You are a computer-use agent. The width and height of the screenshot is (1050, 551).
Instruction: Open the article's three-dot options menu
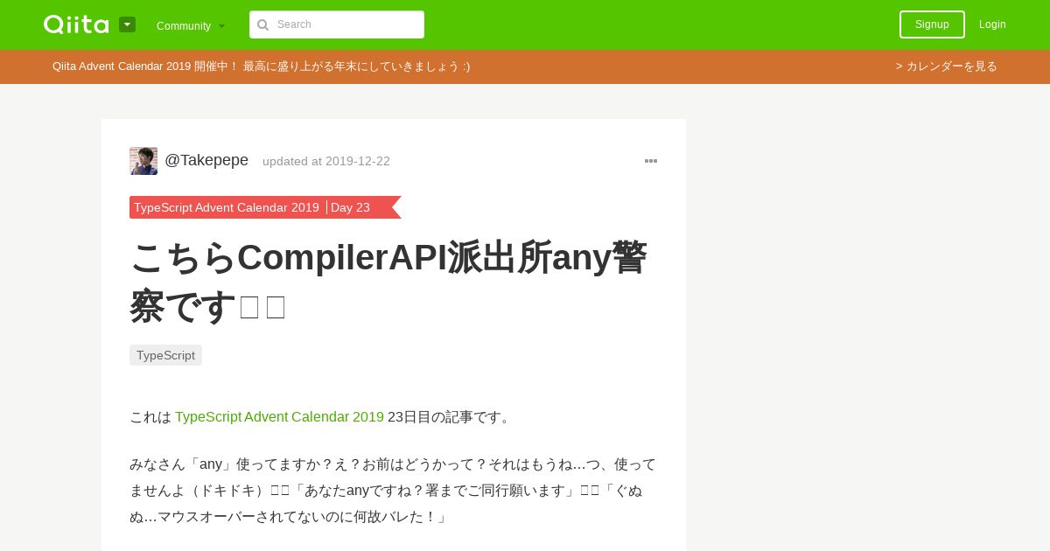click(x=651, y=161)
